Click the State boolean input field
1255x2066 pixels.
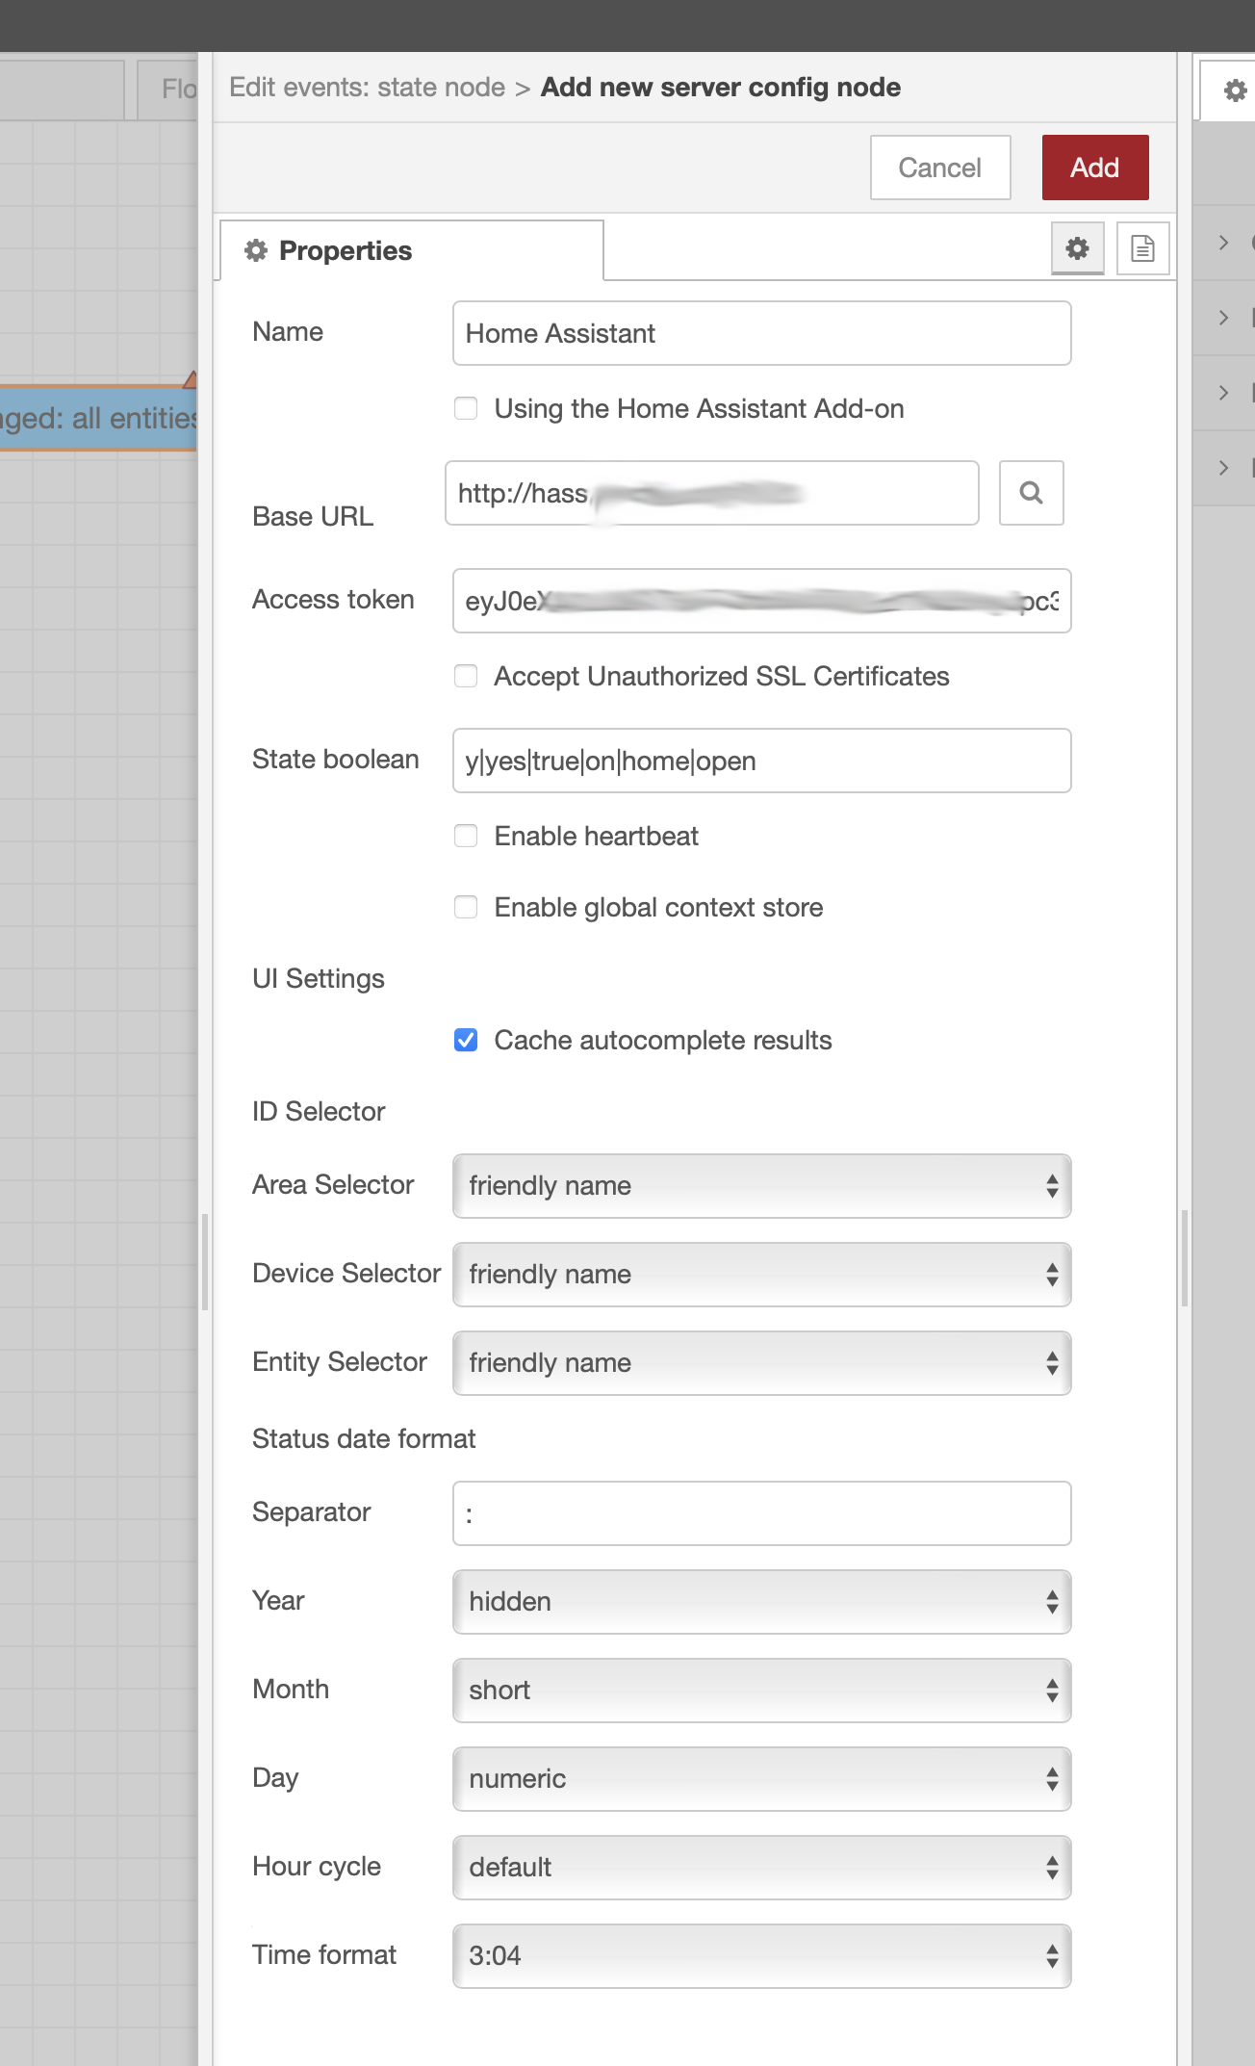761,761
